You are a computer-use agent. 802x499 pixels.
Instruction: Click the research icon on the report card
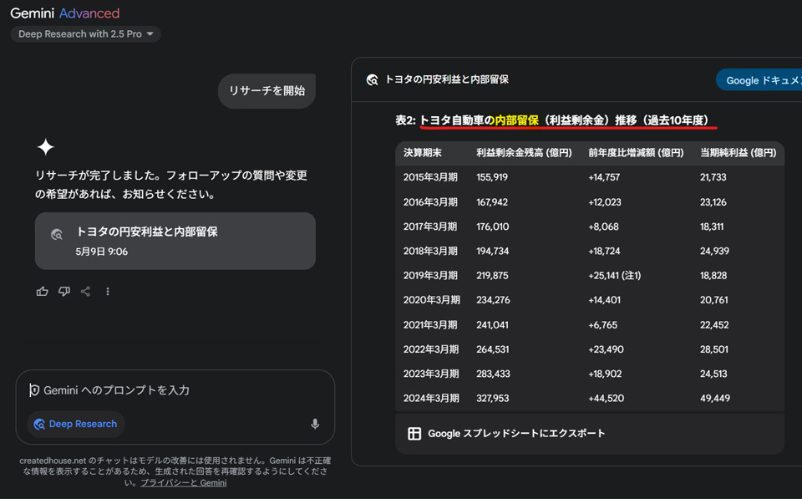pyautogui.click(x=57, y=234)
